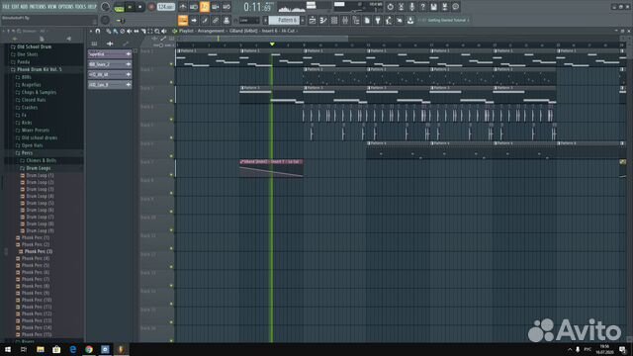Select the playlist draw pencil tool

(109, 31)
